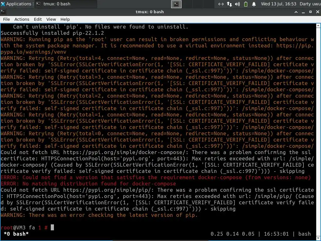Close the tmux terminal window

coord(318,12)
